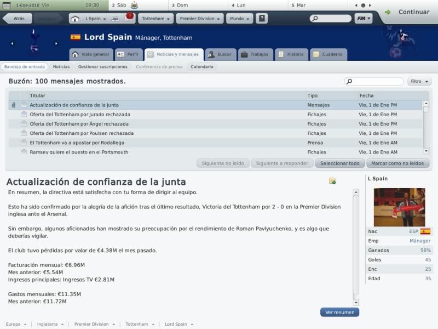Image resolution: width=438 pixels, height=329 pixels.
Task: Click the Continuar button
Action: [x=414, y=12]
